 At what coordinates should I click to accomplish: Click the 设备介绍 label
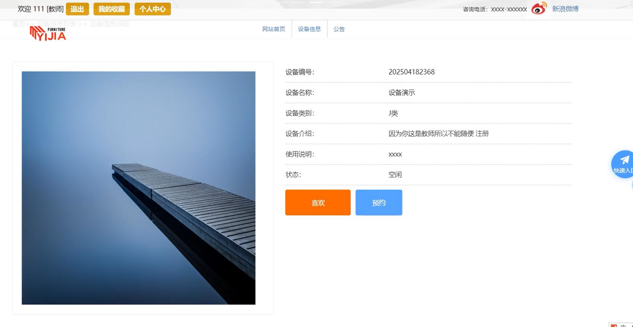click(300, 134)
